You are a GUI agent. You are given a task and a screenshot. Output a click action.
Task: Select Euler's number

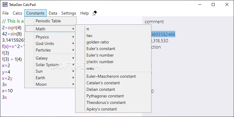click(113, 55)
